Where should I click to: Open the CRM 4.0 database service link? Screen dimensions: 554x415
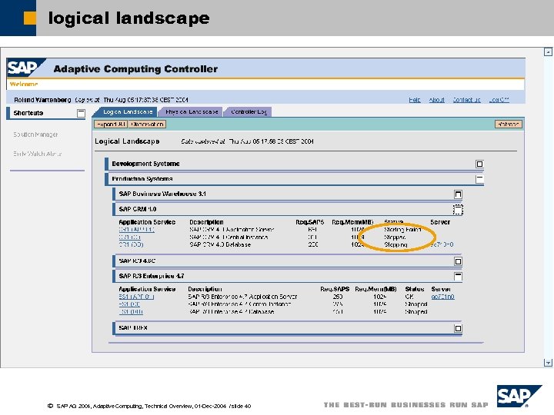(131, 244)
